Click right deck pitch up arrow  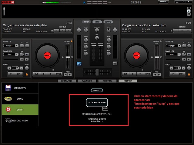point(159,75)
